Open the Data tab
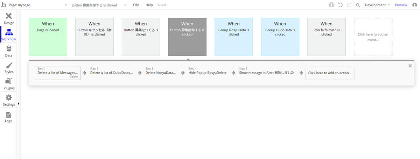The width and height of the screenshot is (420, 159). click(9, 52)
